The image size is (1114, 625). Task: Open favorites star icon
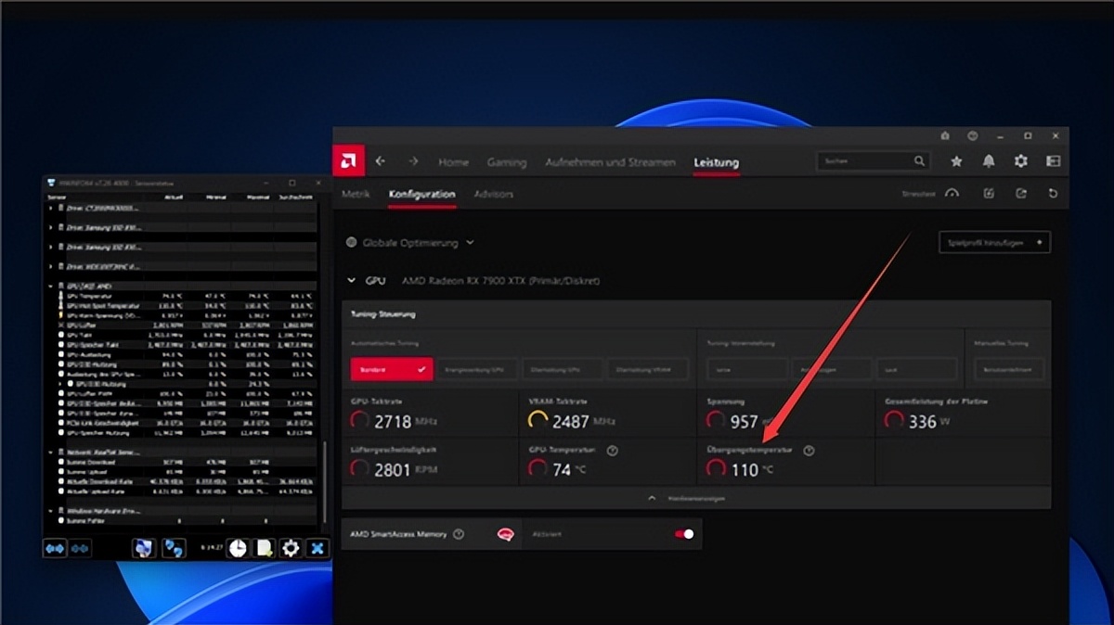(956, 161)
